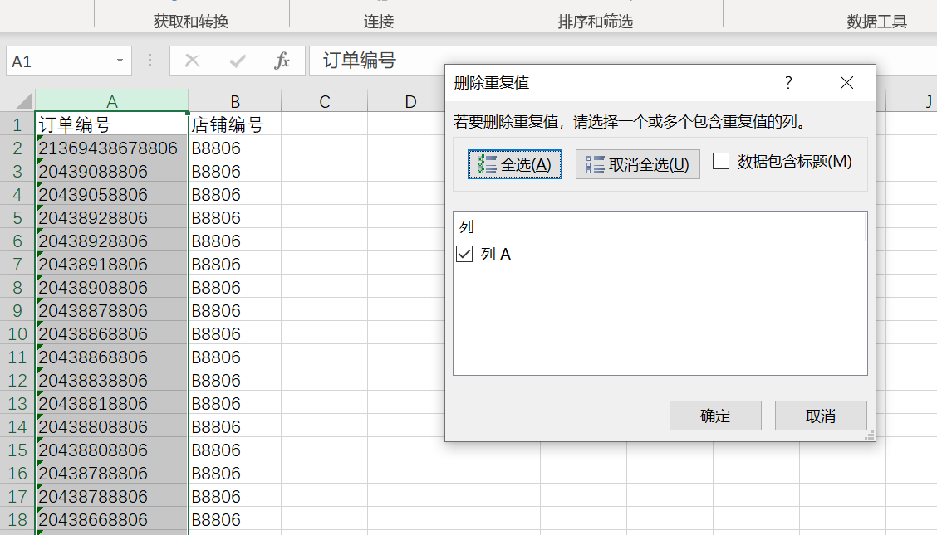Image resolution: width=937 pixels, height=535 pixels.
Task: Select row 1 header
Action: [17, 124]
